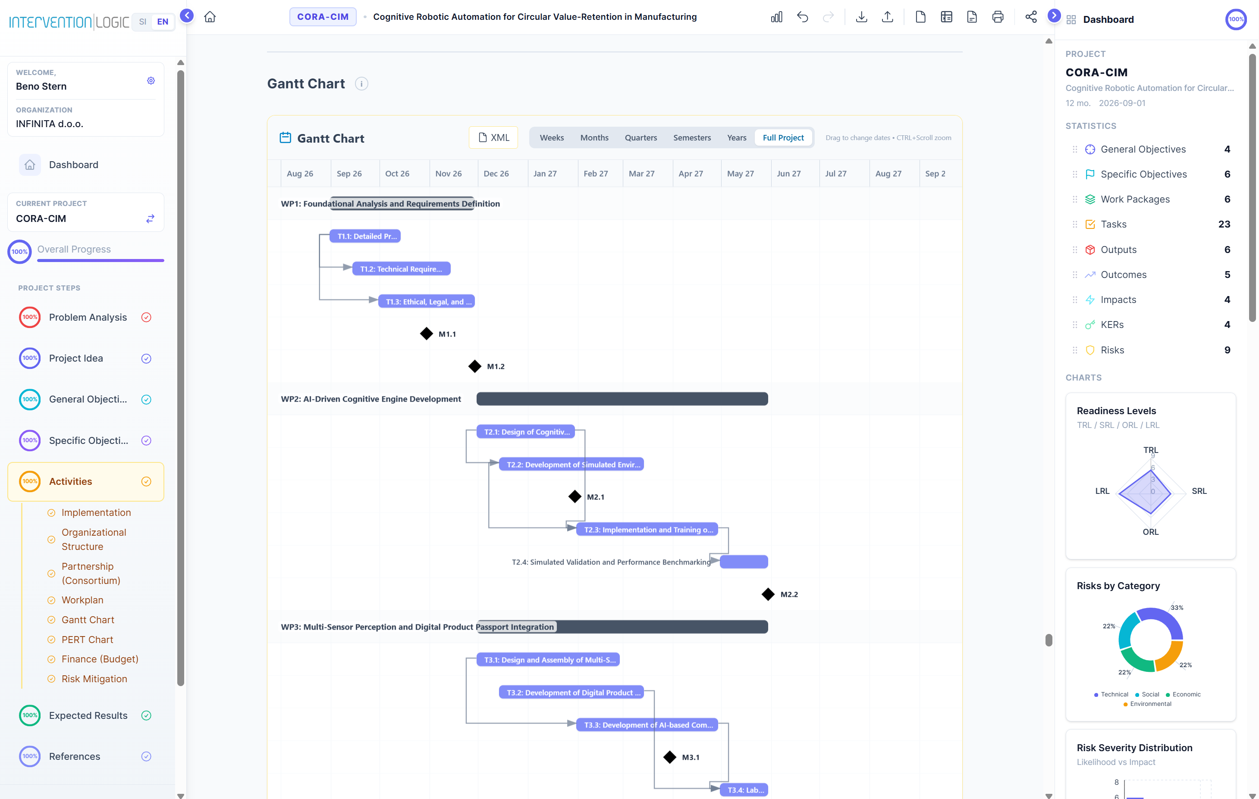Click the redo arrow icon
The height and width of the screenshot is (799, 1259).
click(828, 17)
